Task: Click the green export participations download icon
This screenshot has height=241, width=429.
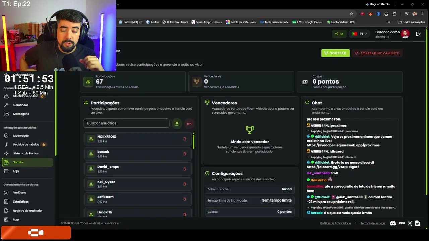Action: point(177,124)
